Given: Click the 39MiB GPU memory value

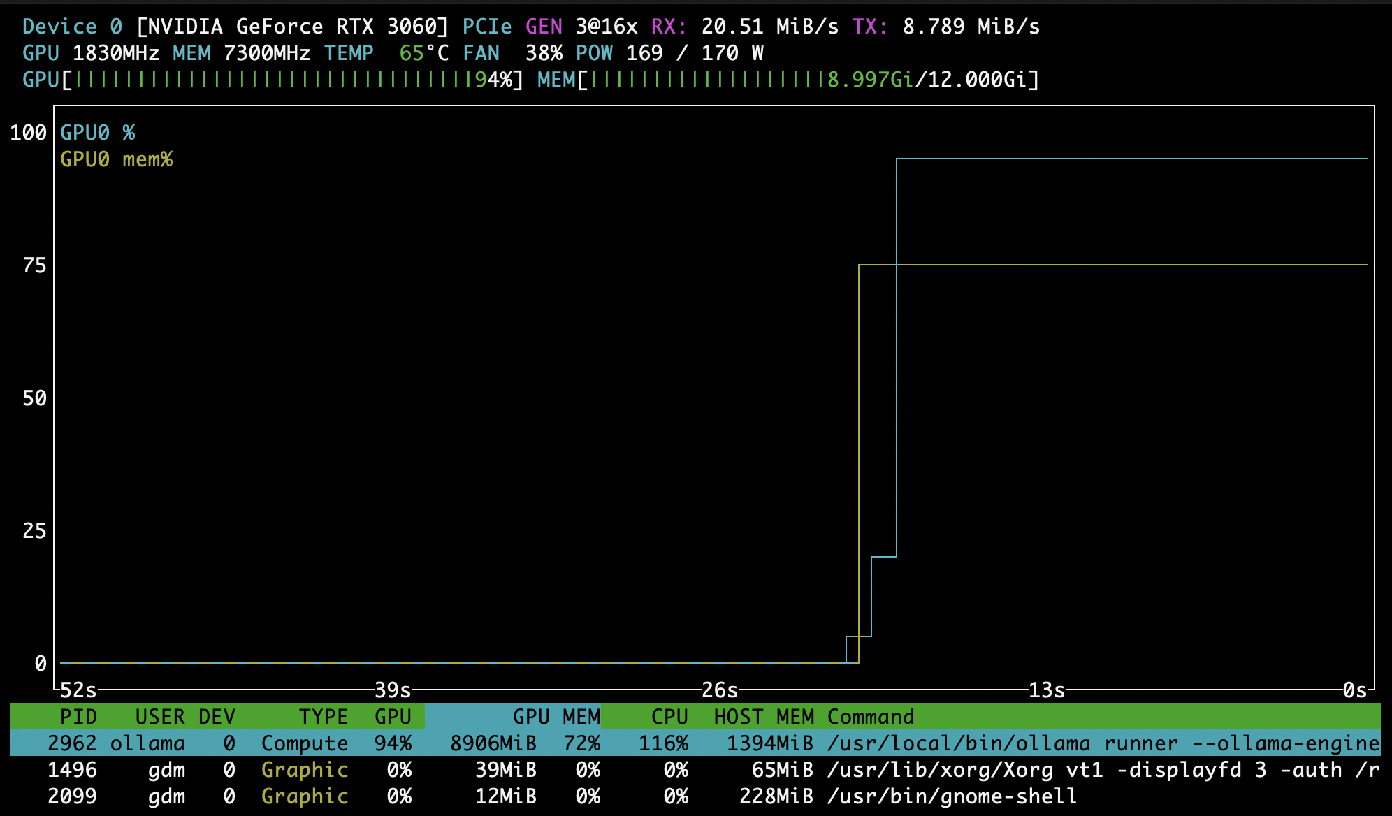Looking at the screenshot, I should click(506, 770).
